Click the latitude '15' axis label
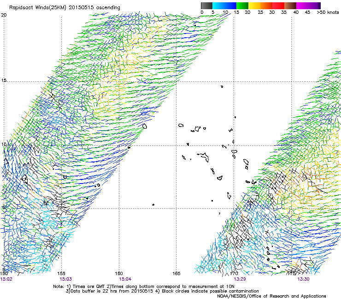The width and height of the screenshot is (341, 299). (4, 80)
